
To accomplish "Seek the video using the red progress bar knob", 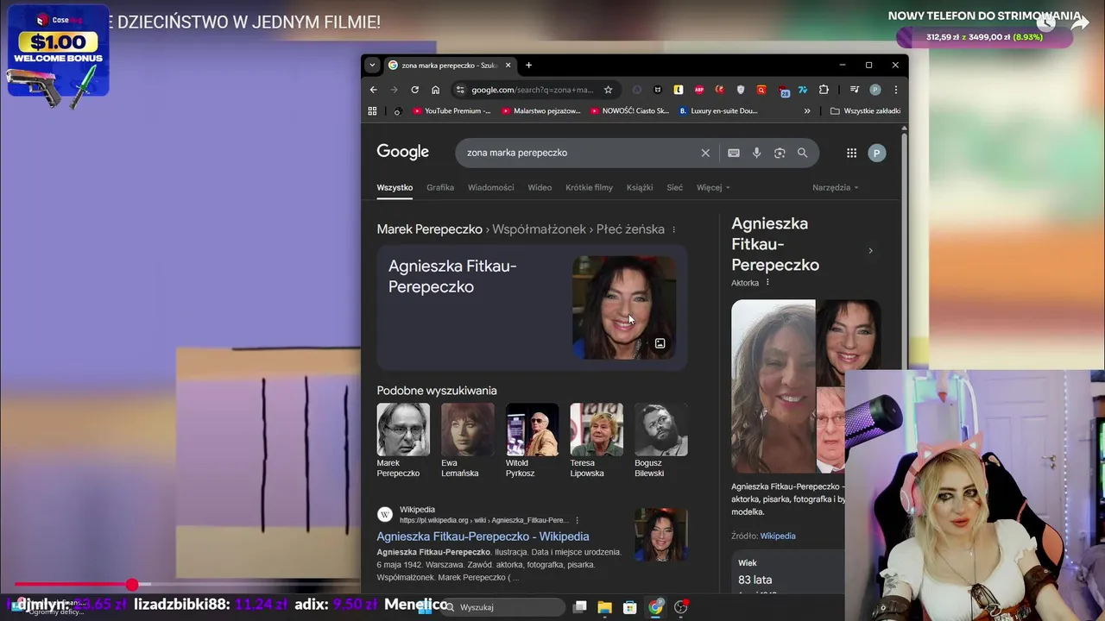I will (x=132, y=585).
